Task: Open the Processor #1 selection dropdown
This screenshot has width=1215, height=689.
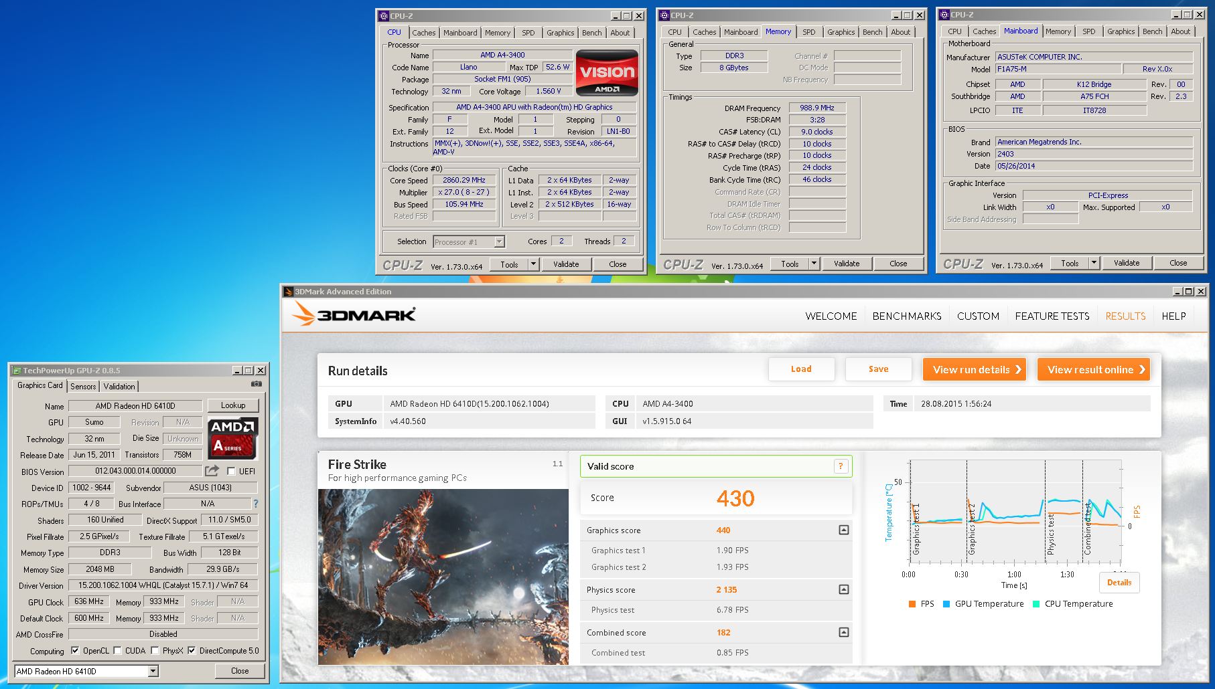Action: (x=499, y=242)
